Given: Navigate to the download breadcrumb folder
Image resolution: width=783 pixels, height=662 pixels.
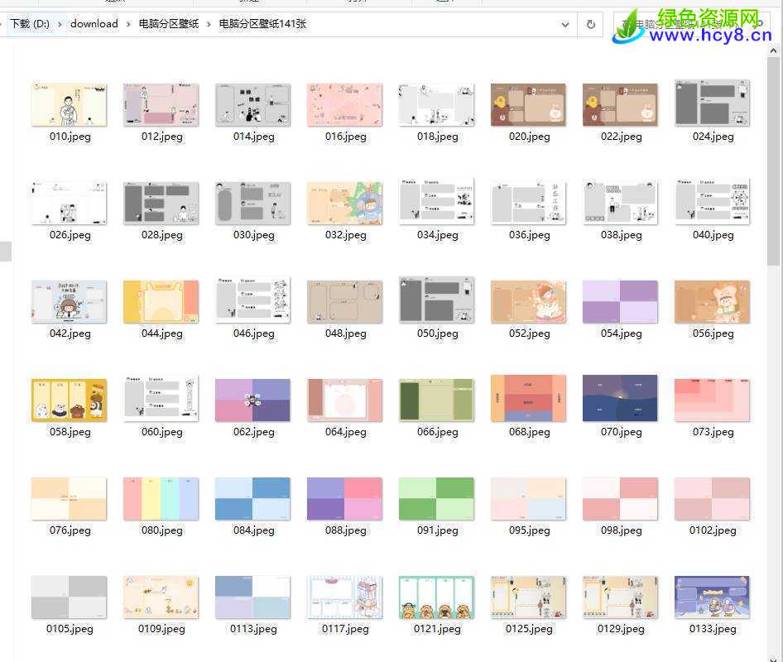Looking at the screenshot, I should coord(94,24).
